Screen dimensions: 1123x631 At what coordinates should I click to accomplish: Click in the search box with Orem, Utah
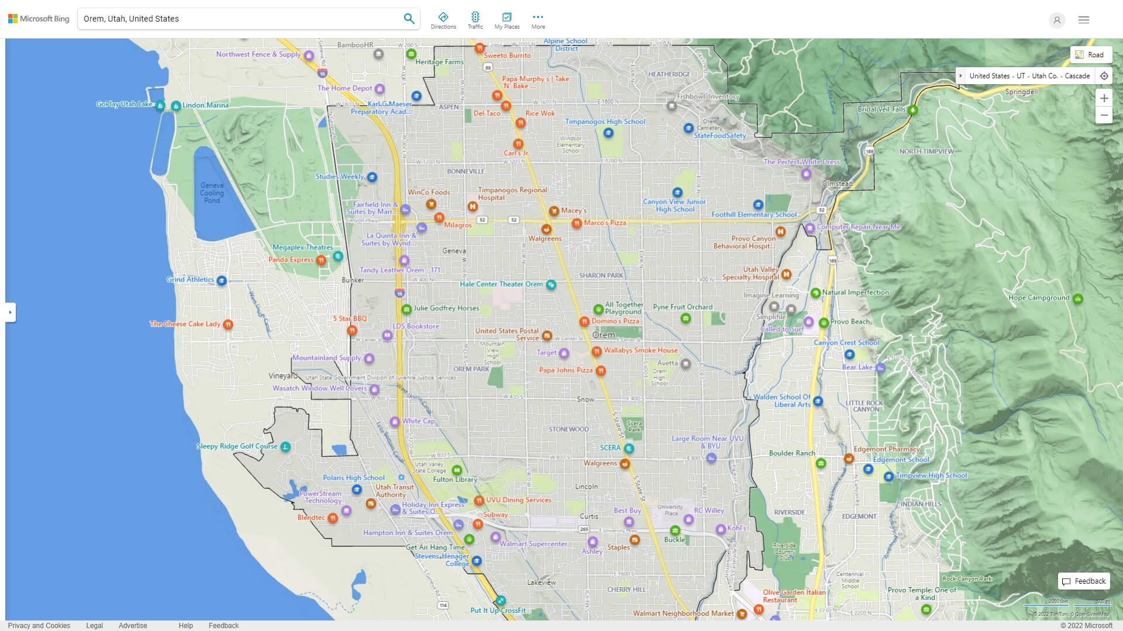(x=234, y=19)
